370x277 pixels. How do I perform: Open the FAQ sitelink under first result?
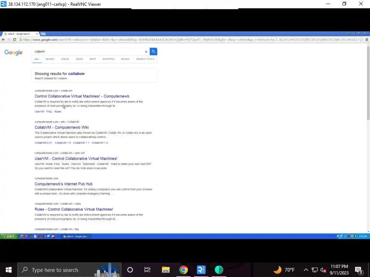[49, 112]
